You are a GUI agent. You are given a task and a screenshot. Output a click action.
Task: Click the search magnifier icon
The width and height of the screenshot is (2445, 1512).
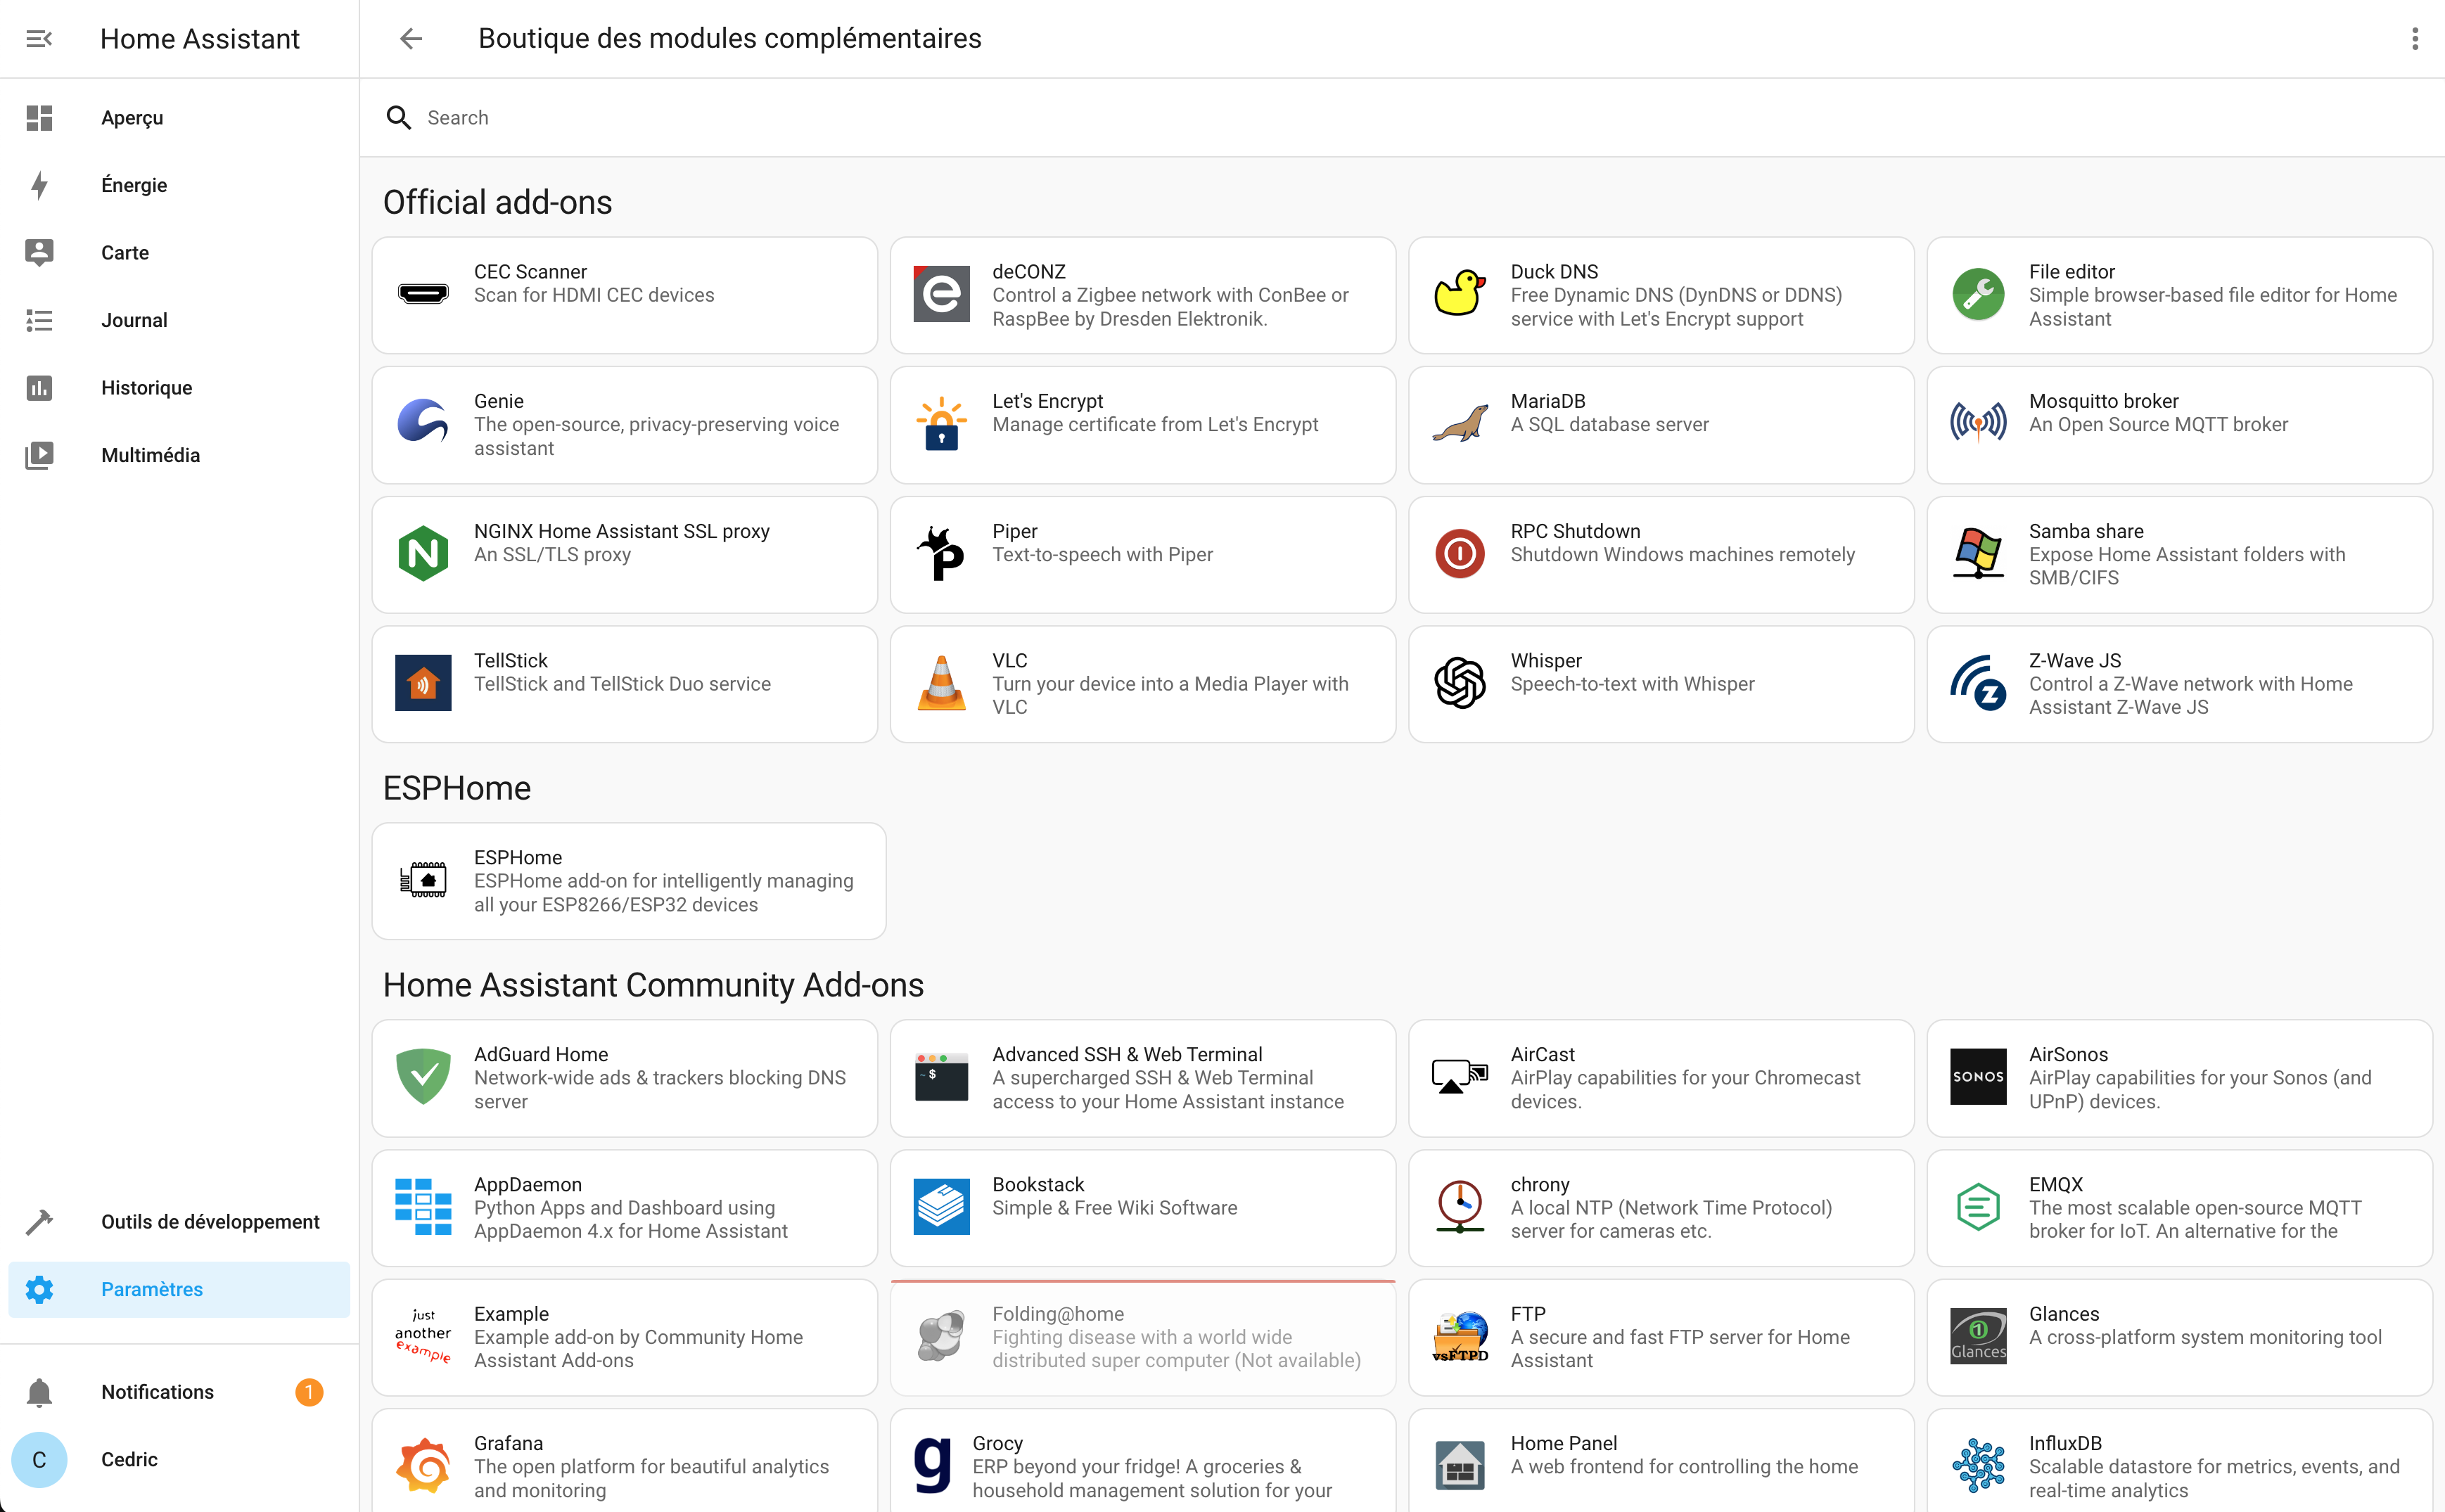[399, 118]
